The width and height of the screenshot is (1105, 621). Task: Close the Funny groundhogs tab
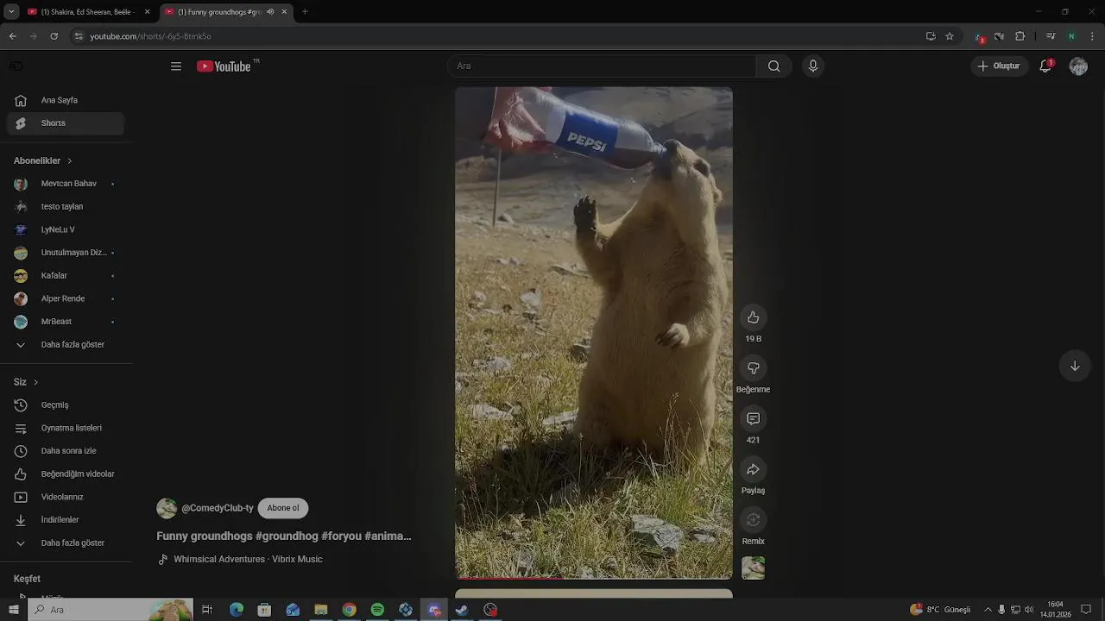[284, 12]
